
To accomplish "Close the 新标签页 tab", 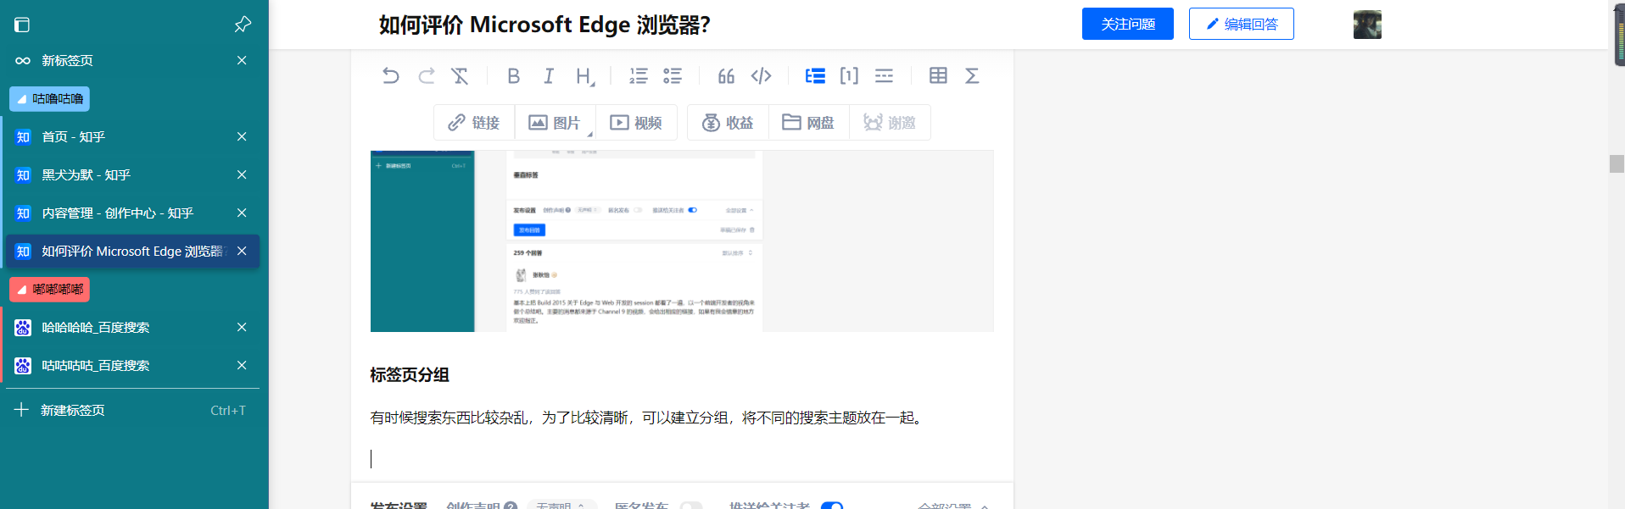I will [x=242, y=60].
